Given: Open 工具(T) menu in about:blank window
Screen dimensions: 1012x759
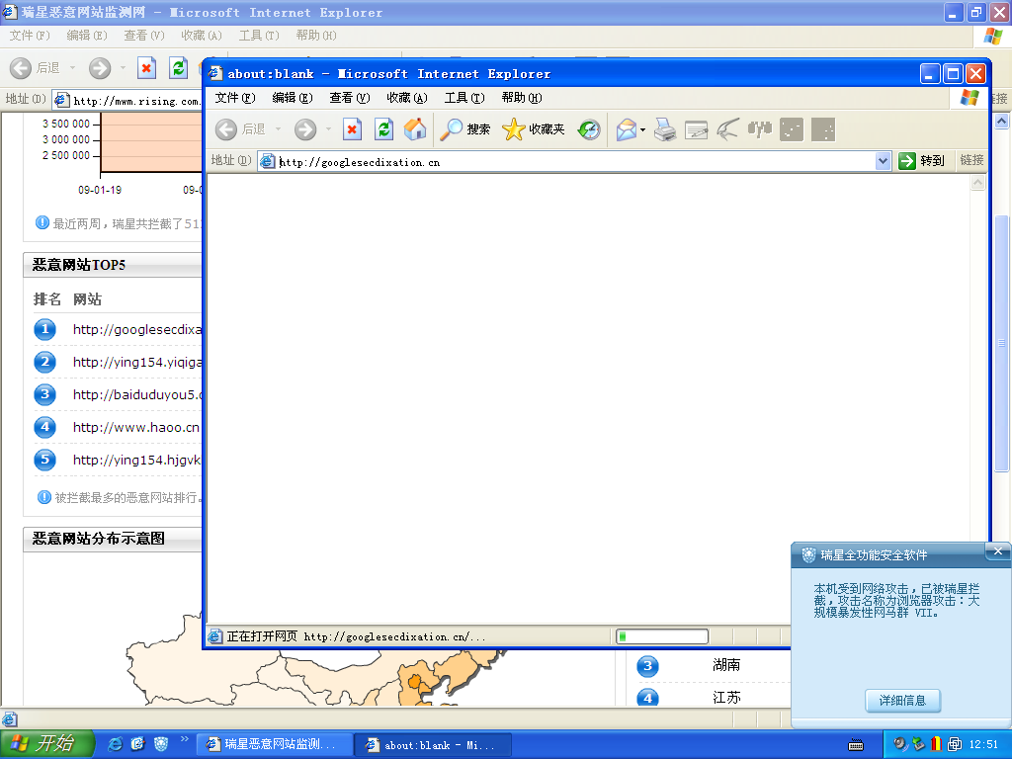Looking at the screenshot, I should click(464, 98).
